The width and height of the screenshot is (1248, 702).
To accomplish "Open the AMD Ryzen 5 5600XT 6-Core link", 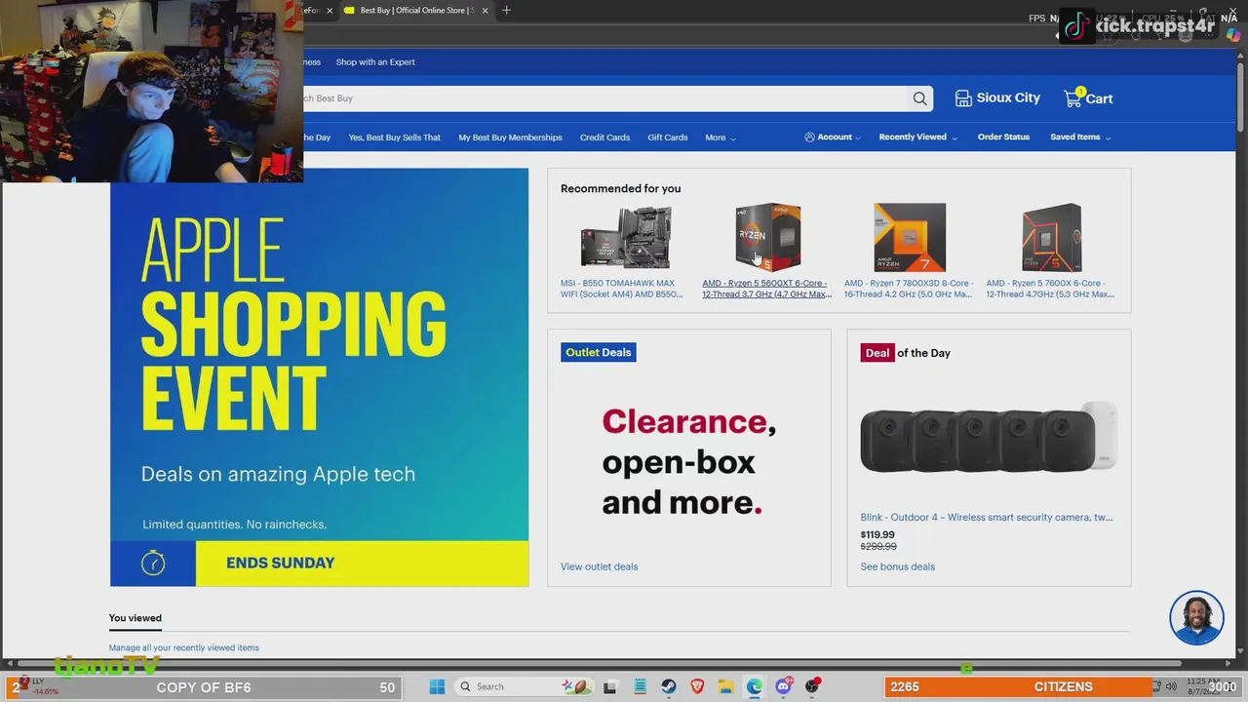I will click(x=766, y=289).
